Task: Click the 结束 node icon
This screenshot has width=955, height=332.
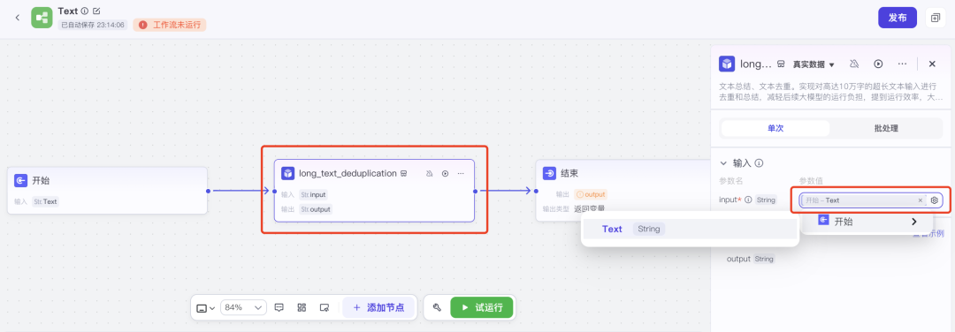Action: click(x=549, y=173)
